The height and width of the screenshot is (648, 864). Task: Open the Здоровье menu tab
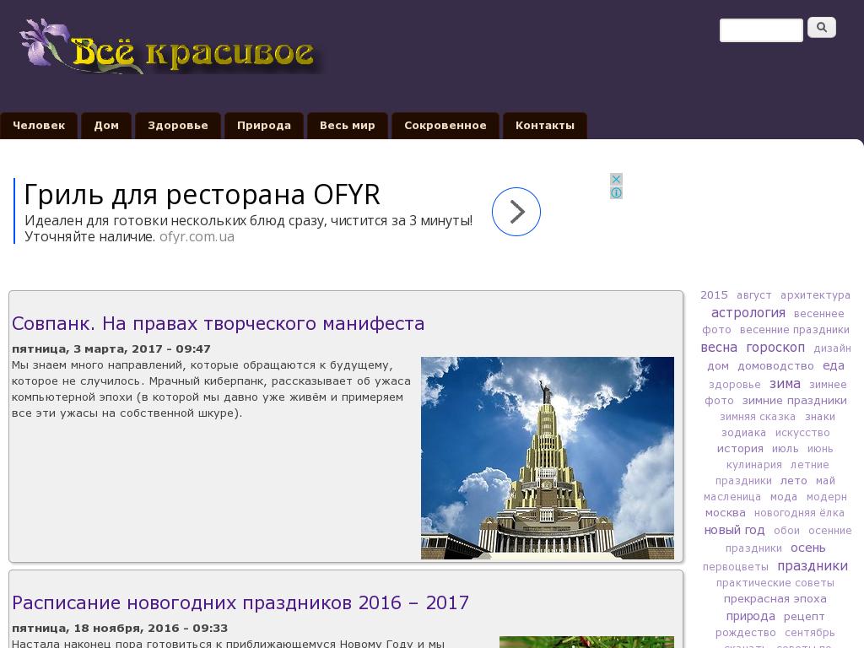pyautogui.click(x=178, y=126)
